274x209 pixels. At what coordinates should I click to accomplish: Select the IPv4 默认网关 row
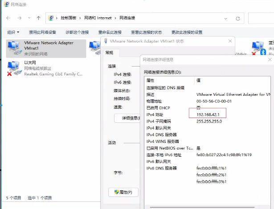click(208, 128)
